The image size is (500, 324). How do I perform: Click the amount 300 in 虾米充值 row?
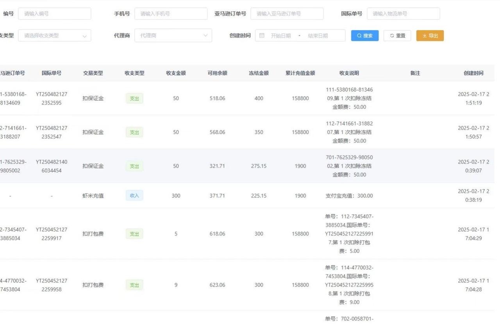pos(176,196)
